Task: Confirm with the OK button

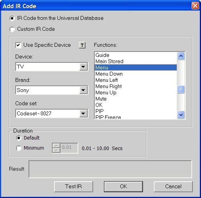Action: coord(123,186)
